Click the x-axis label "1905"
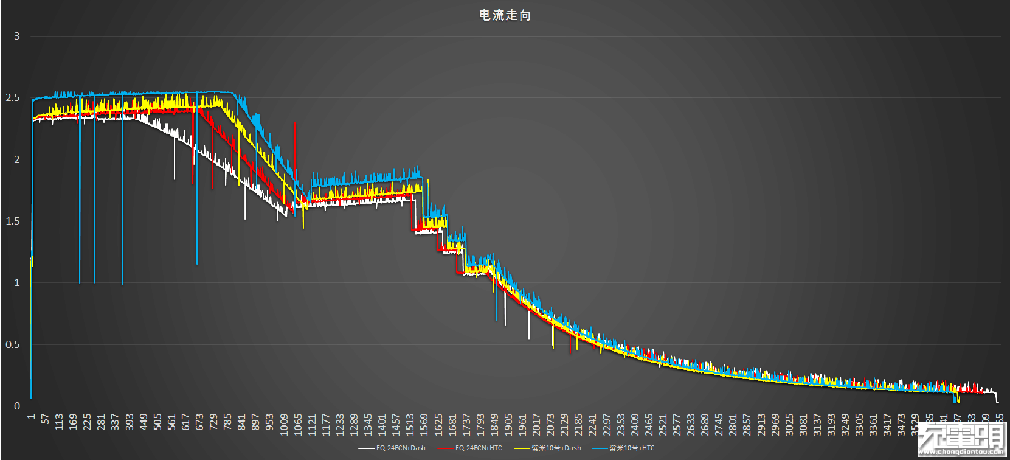The height and width of the screenshot is (460, 1010). [x=508, y=424]
